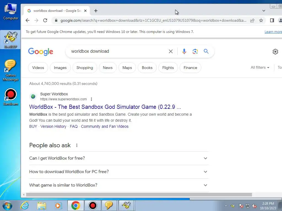Open three-dot menu for Super Worldbox result
This screenshot has height=211, width=282.
pyautogui.click(x=91, y=99)
